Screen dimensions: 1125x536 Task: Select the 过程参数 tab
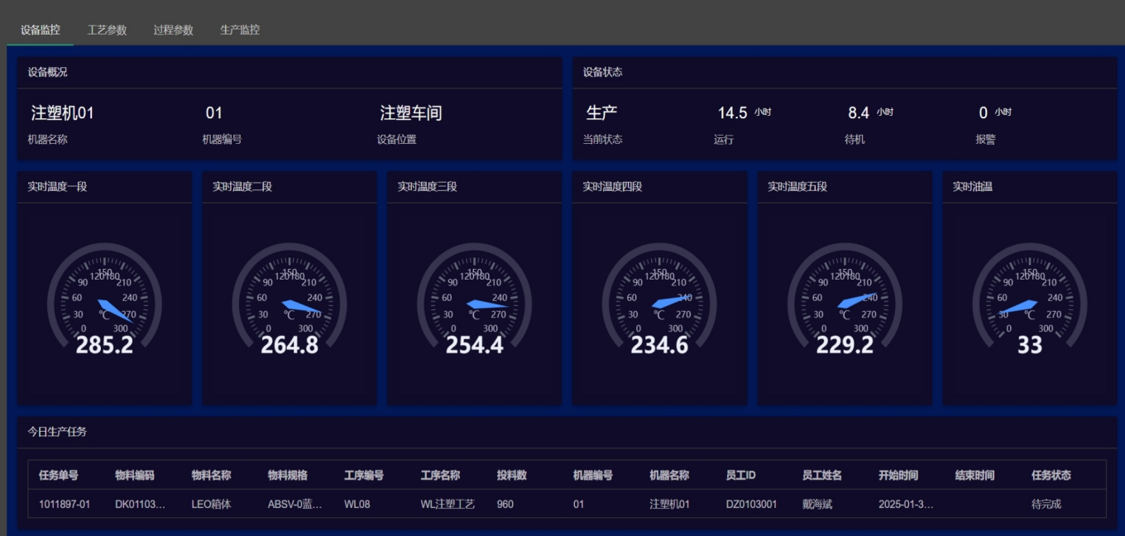(173, 30)
